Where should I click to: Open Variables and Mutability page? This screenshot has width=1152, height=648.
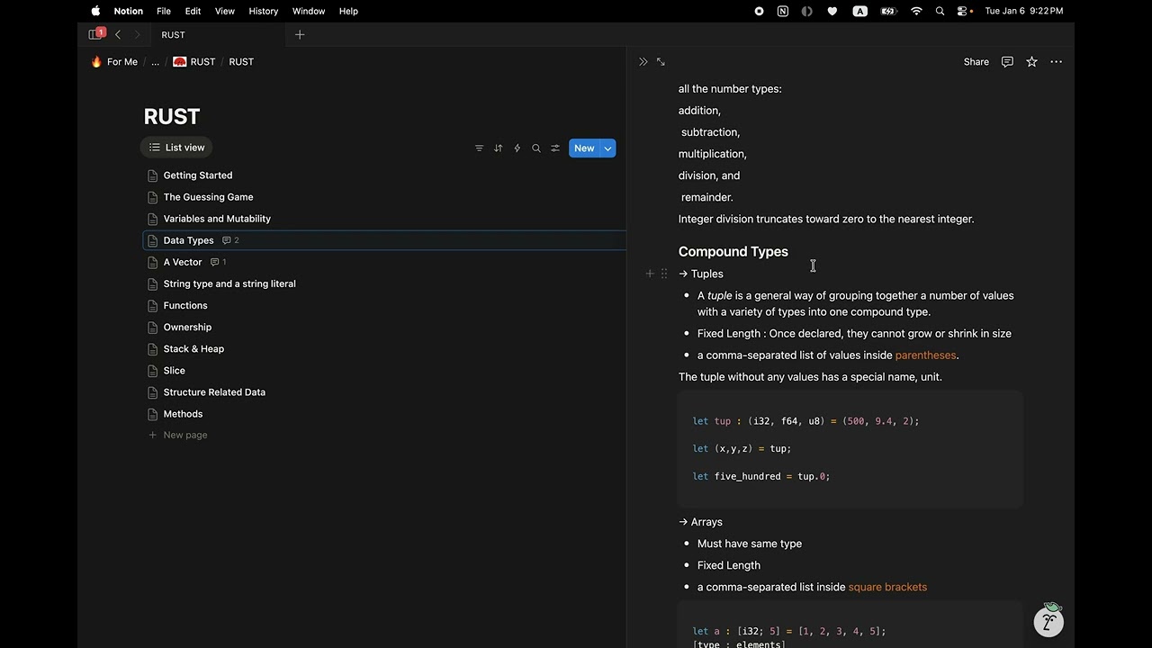385,219
